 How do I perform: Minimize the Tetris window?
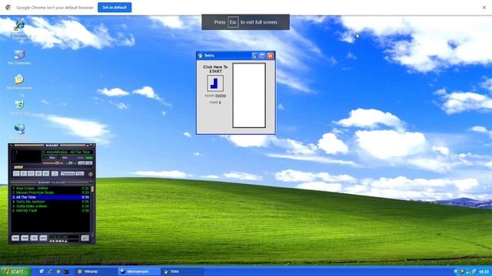[255, 56]
